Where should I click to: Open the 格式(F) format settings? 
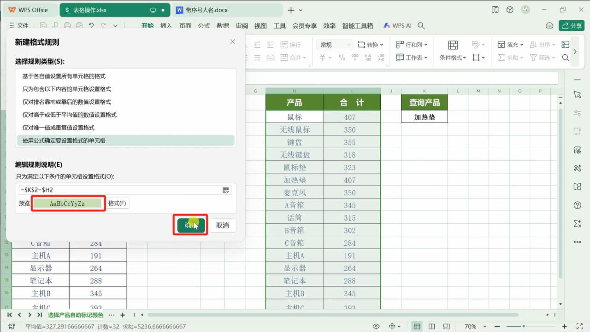point(117,203)
